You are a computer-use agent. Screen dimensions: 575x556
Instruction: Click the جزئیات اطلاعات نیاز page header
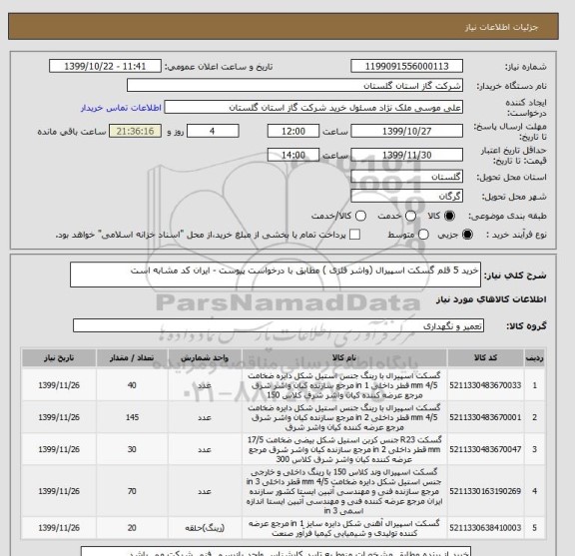(x=501, y=28)
